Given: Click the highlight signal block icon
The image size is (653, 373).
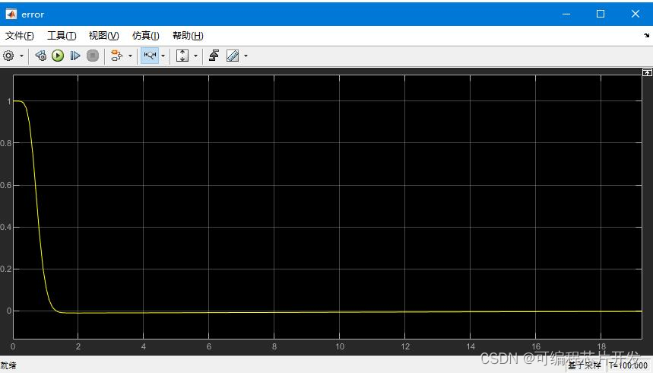Looking at the screenshot, I should (x=116, y=56).
